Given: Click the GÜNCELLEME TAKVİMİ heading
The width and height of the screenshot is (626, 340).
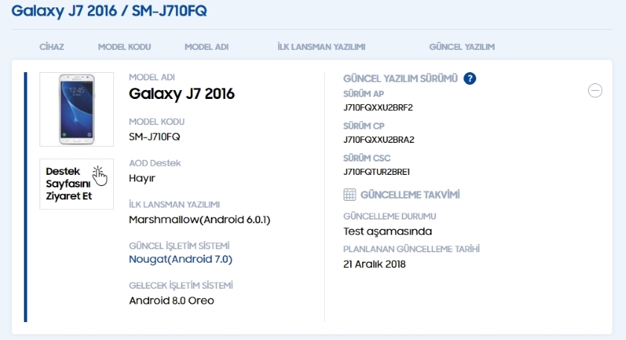Looking at the screenshot, I should [410, 195].
